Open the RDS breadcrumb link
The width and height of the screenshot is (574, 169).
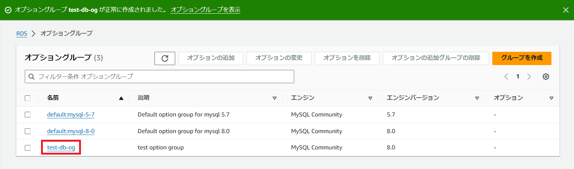tap(21, 33)
